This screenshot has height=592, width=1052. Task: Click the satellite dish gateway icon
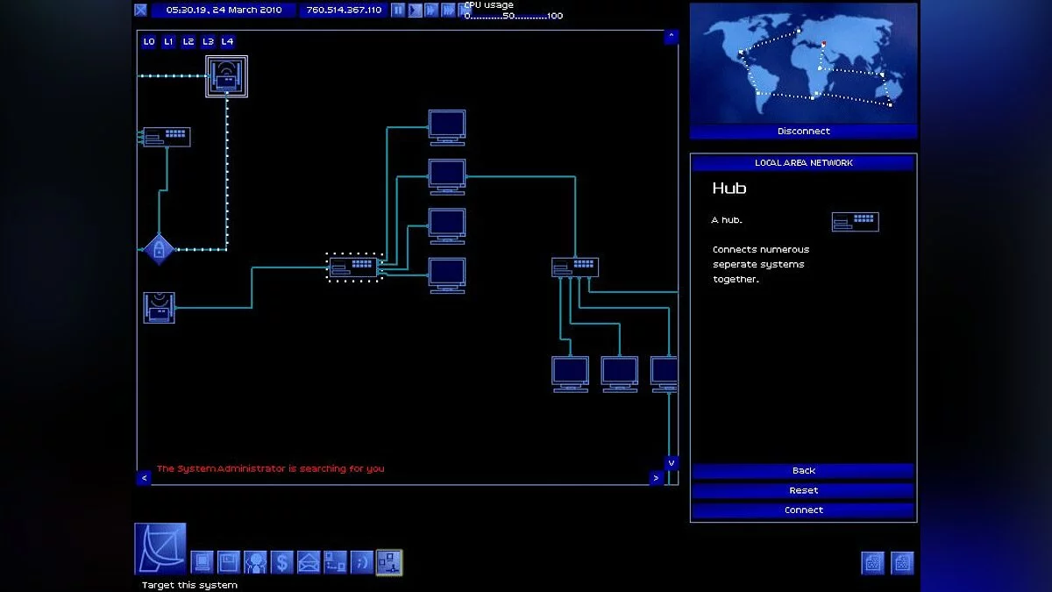coord(160,549)
